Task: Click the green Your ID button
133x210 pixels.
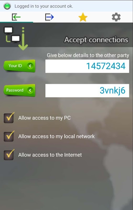Action: (19, 66)
